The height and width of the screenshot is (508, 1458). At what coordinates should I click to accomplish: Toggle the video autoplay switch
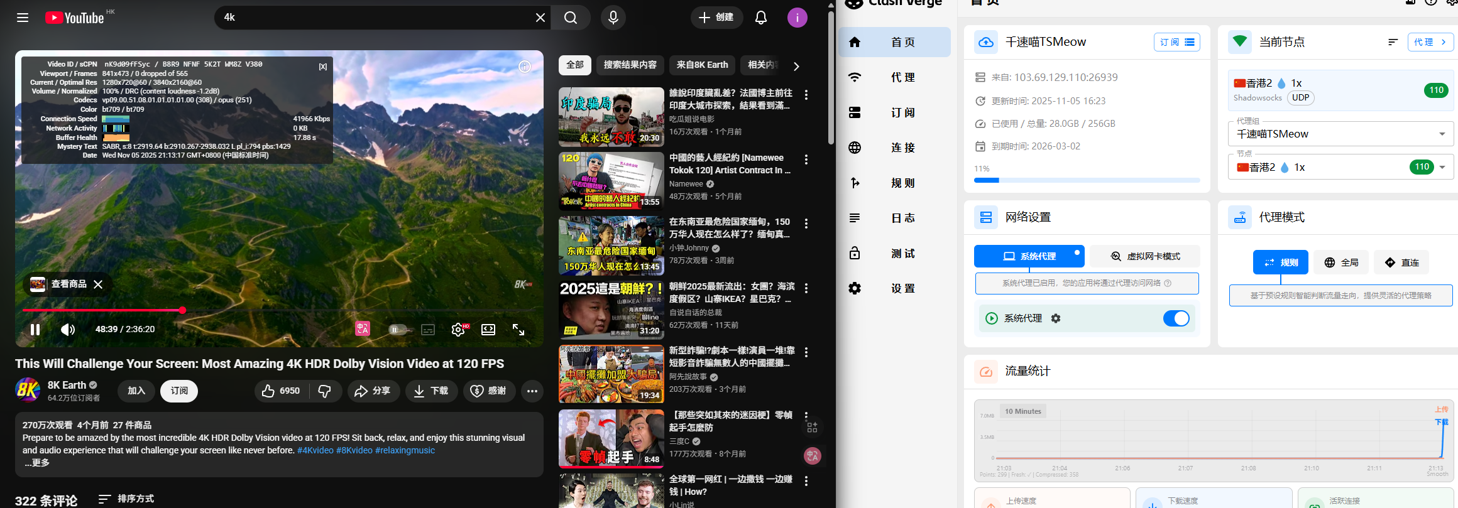click(x=397, y=330)
